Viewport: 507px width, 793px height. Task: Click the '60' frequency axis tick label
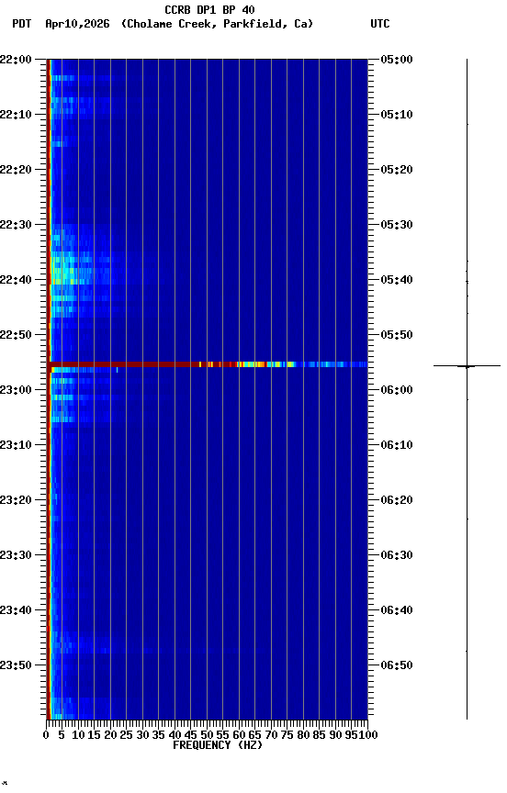(x=239, y=736)
